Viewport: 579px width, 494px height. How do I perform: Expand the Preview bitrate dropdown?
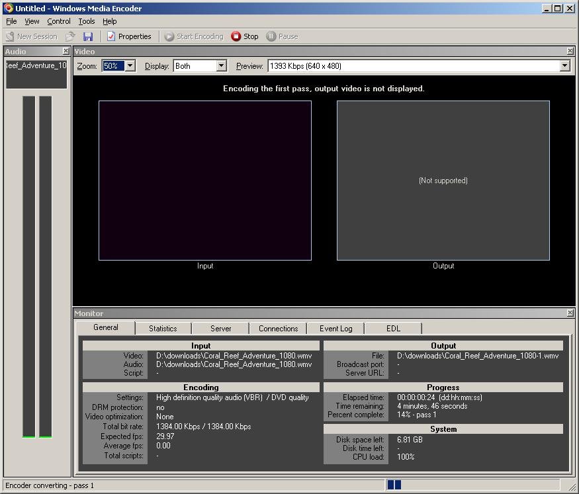[x=564, y=66]
